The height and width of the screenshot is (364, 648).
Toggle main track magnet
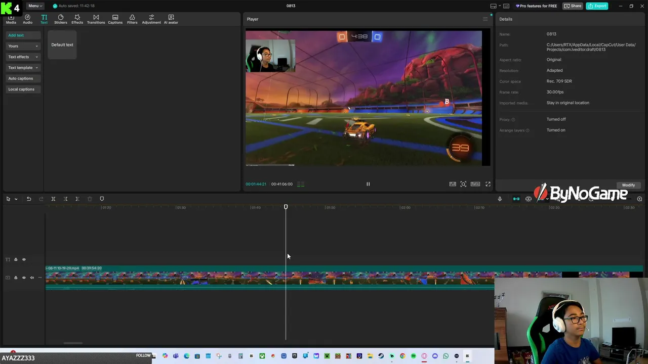click(x=516, y=199)
